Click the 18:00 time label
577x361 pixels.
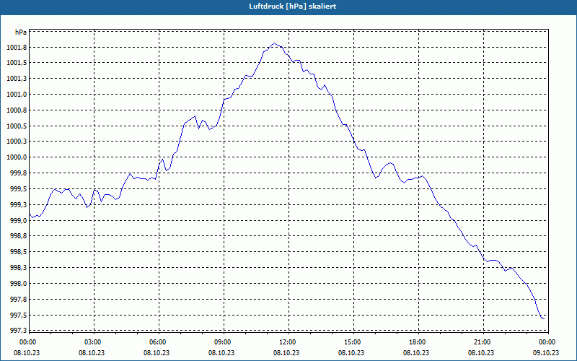coord(418,342)
